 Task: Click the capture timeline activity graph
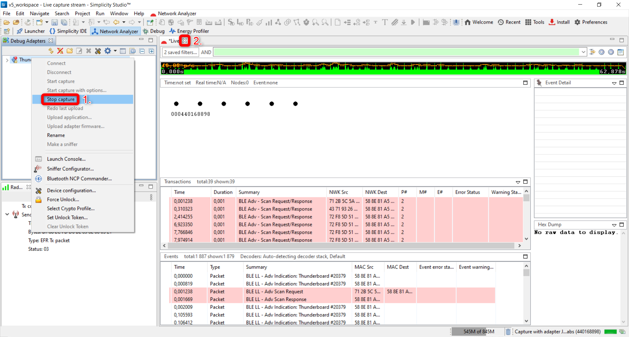(393, 68)
